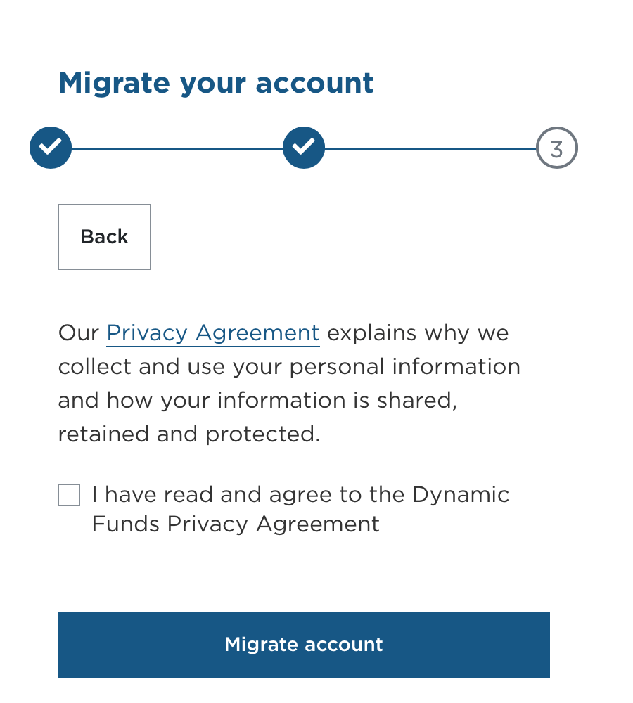Click the 'Migrate your account' heading
Screen dimensions: 633x703
[x=216, y=82]
